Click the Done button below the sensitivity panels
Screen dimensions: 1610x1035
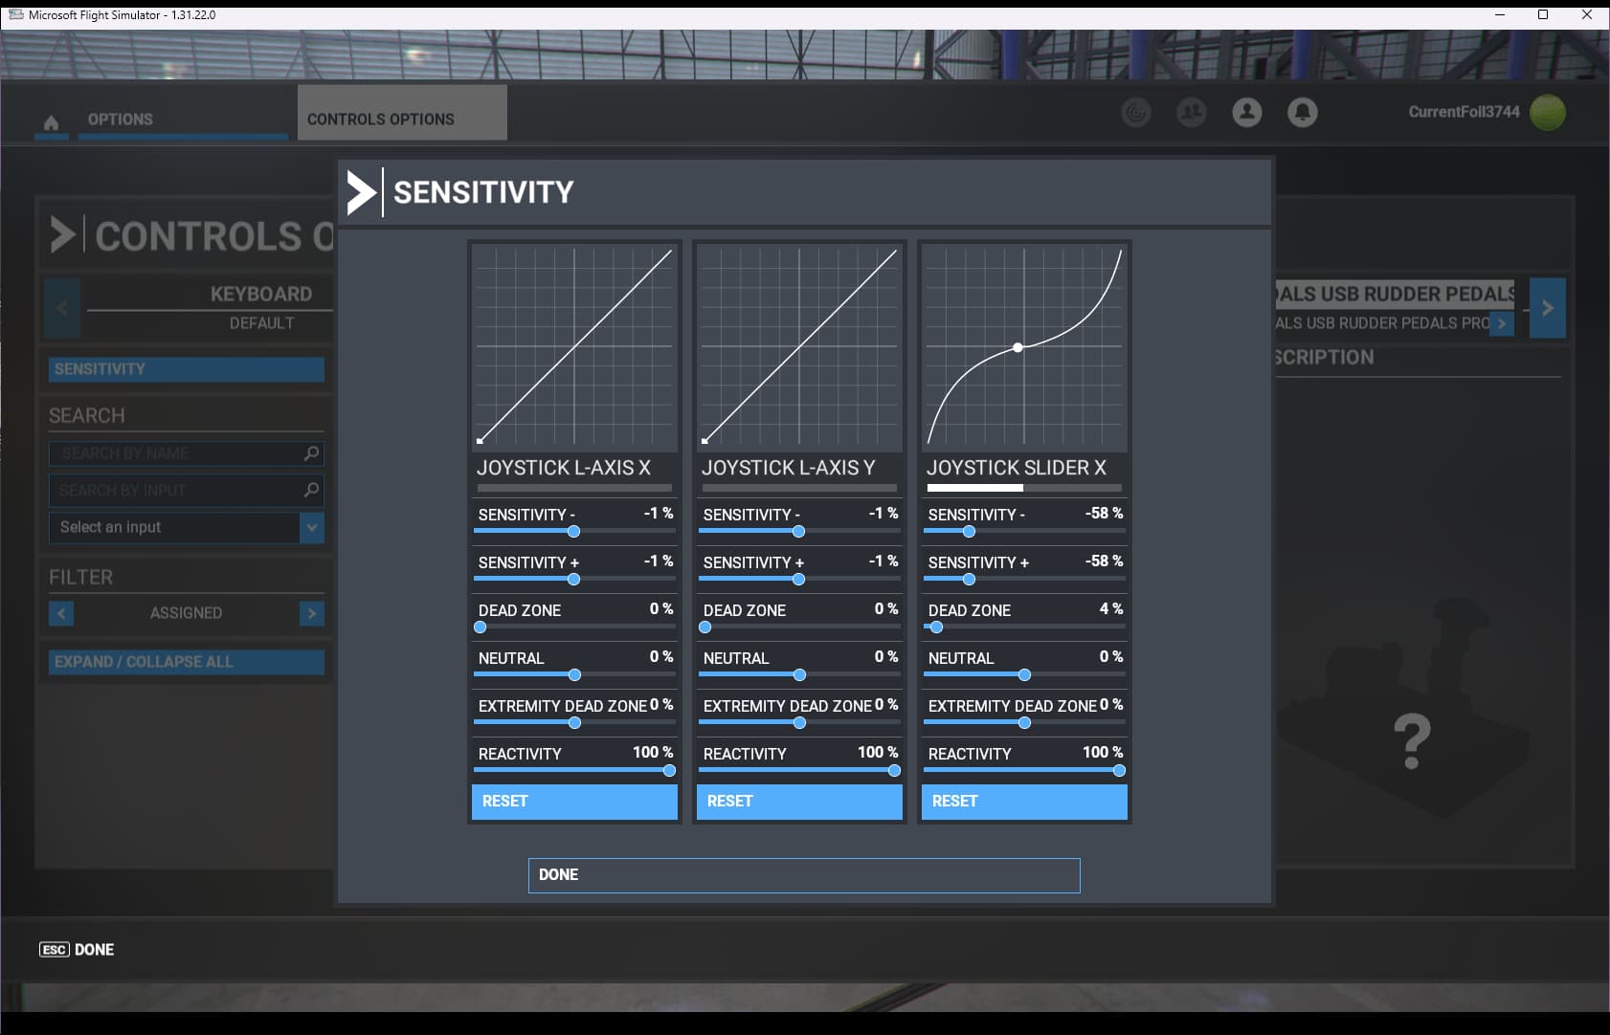pyautogui.click(x=804, y=875)
